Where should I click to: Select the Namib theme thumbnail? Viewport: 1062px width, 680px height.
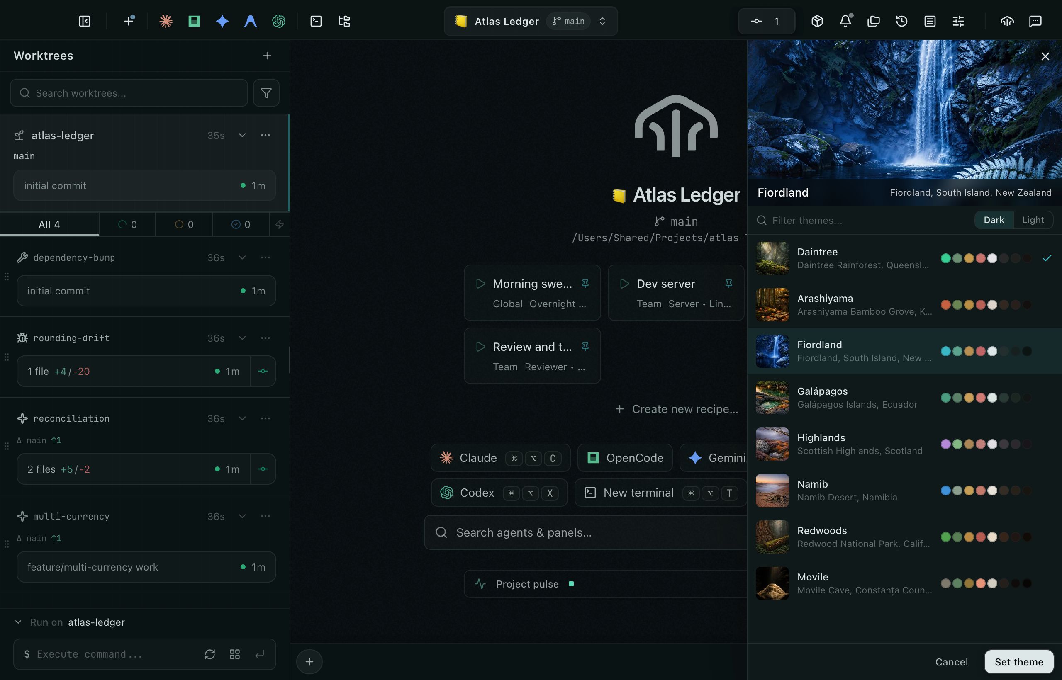pos(772,490)
